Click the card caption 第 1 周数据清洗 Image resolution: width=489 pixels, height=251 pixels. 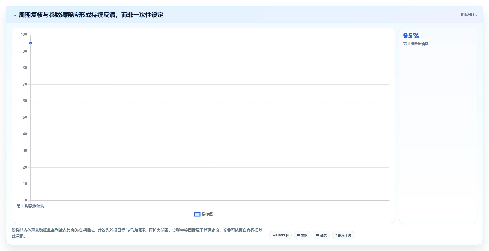click(416, 44)
